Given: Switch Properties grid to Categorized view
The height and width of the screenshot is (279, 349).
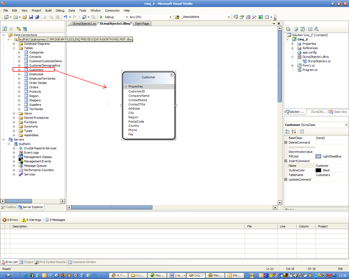Looking at the screenshot, I should 288,132.
